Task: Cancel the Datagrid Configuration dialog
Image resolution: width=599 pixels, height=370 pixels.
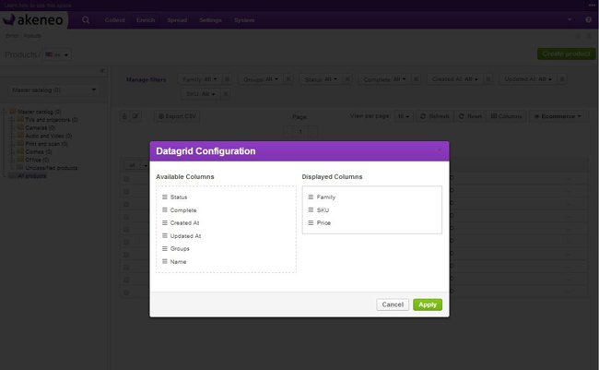Action: [393, 304]
